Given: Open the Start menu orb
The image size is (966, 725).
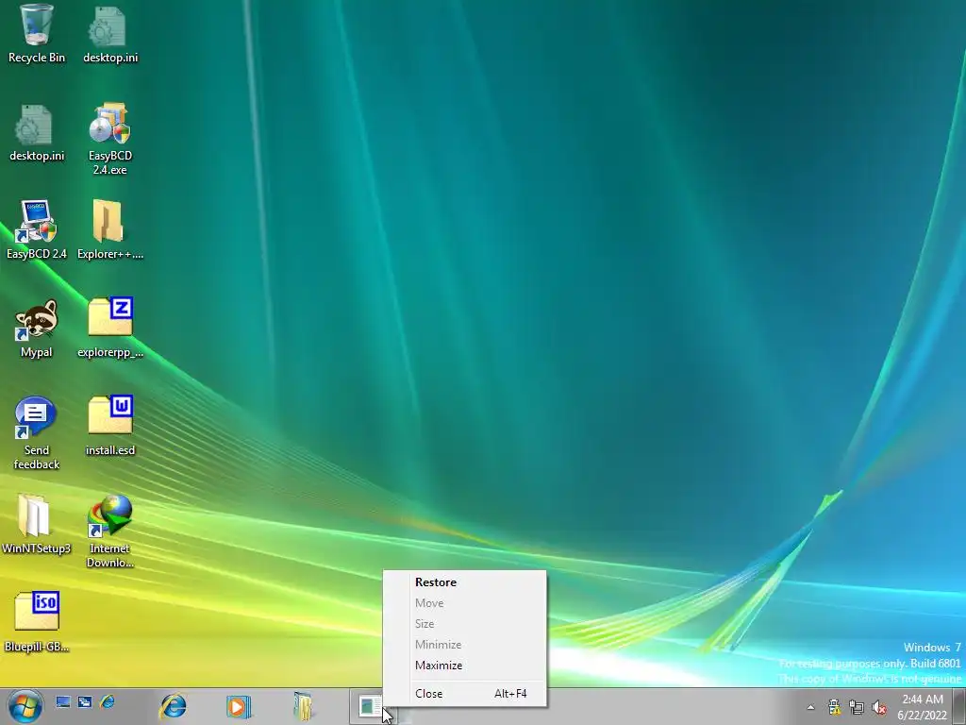Looking at the screenshot, I should [x=25, y=706].
